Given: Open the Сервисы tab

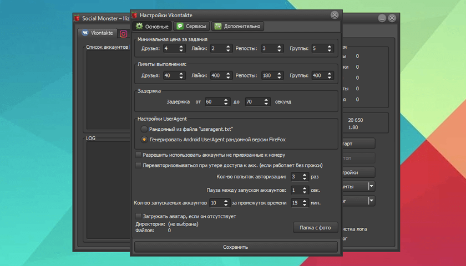Looking at the screenshot, I should (191, 26).
